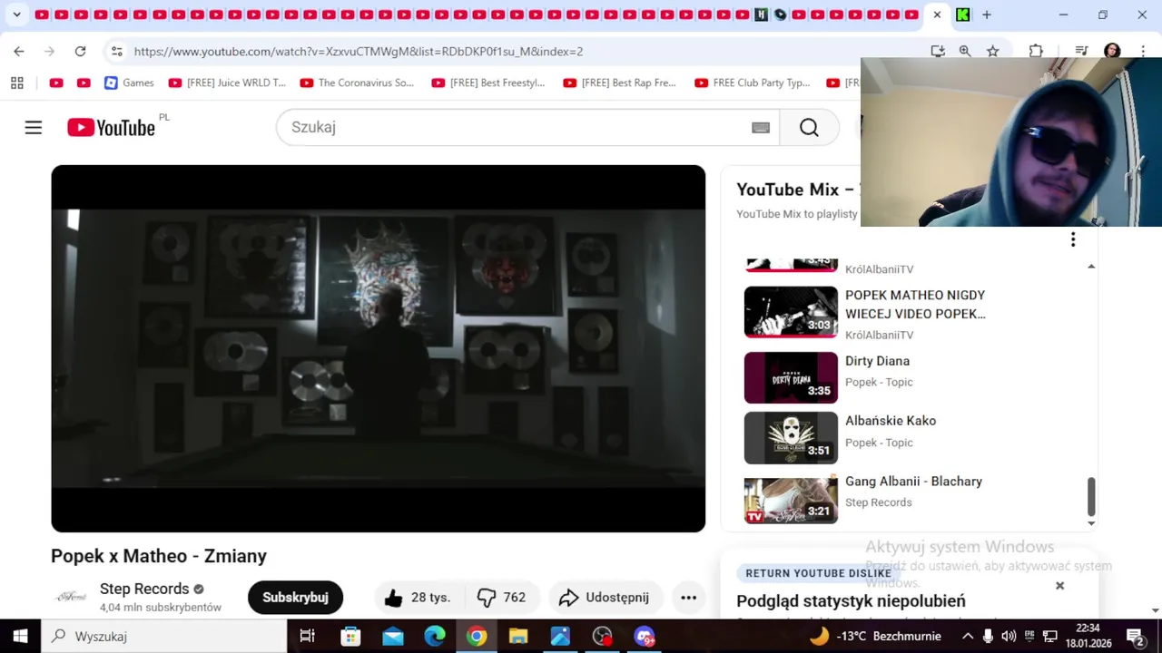Open a new Chrome tab

point(987,15)
